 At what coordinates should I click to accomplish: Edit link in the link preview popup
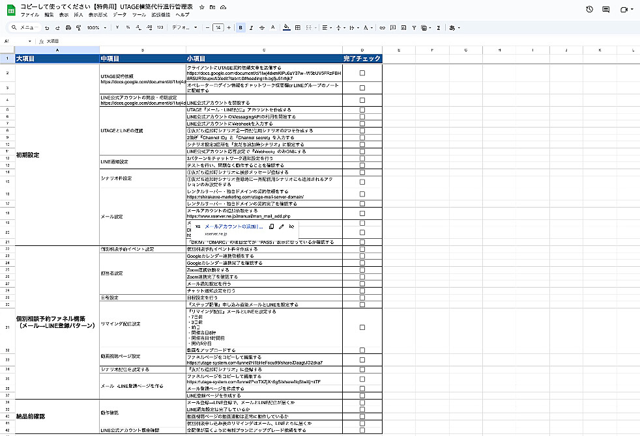click(x=282, y=226)
